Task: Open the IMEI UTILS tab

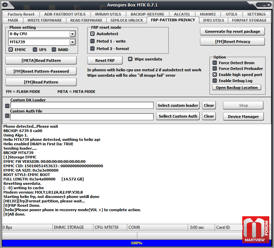Action: [214, 20]
